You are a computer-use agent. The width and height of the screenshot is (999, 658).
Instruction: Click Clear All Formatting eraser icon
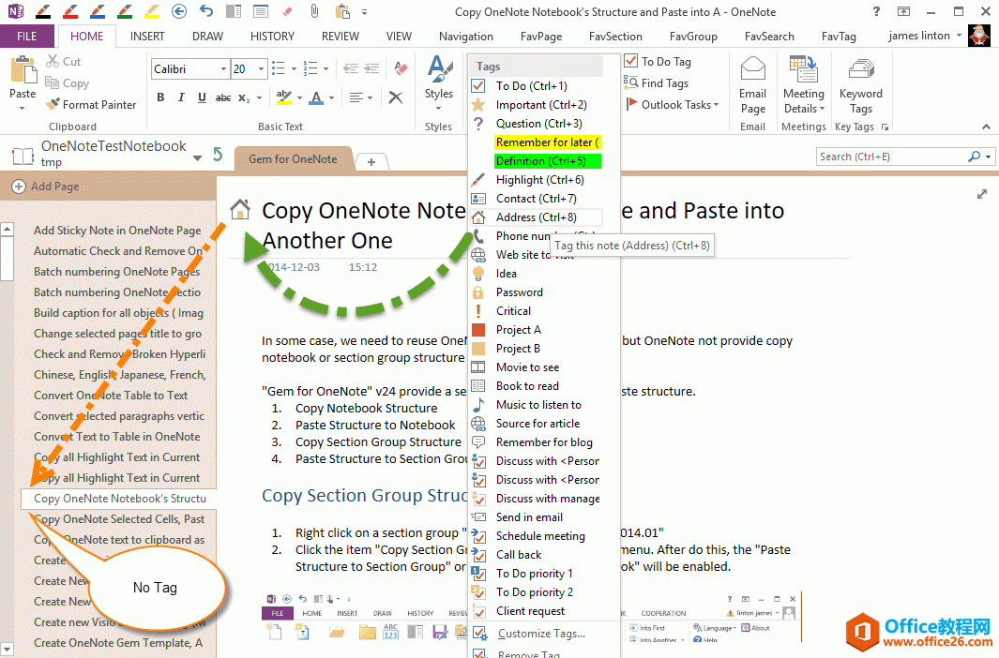(x=401, y=68)
